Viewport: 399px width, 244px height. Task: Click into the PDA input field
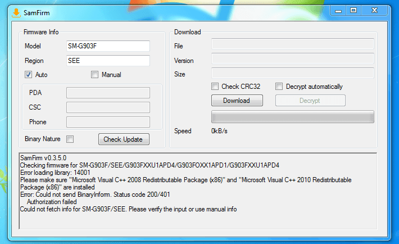pos(108,93)
